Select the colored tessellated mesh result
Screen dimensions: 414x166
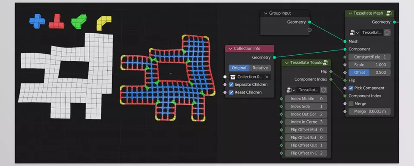[x=168, y=78]
